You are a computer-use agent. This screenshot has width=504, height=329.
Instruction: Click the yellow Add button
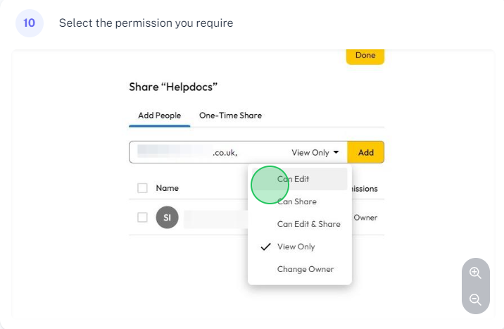click(366, 152)
